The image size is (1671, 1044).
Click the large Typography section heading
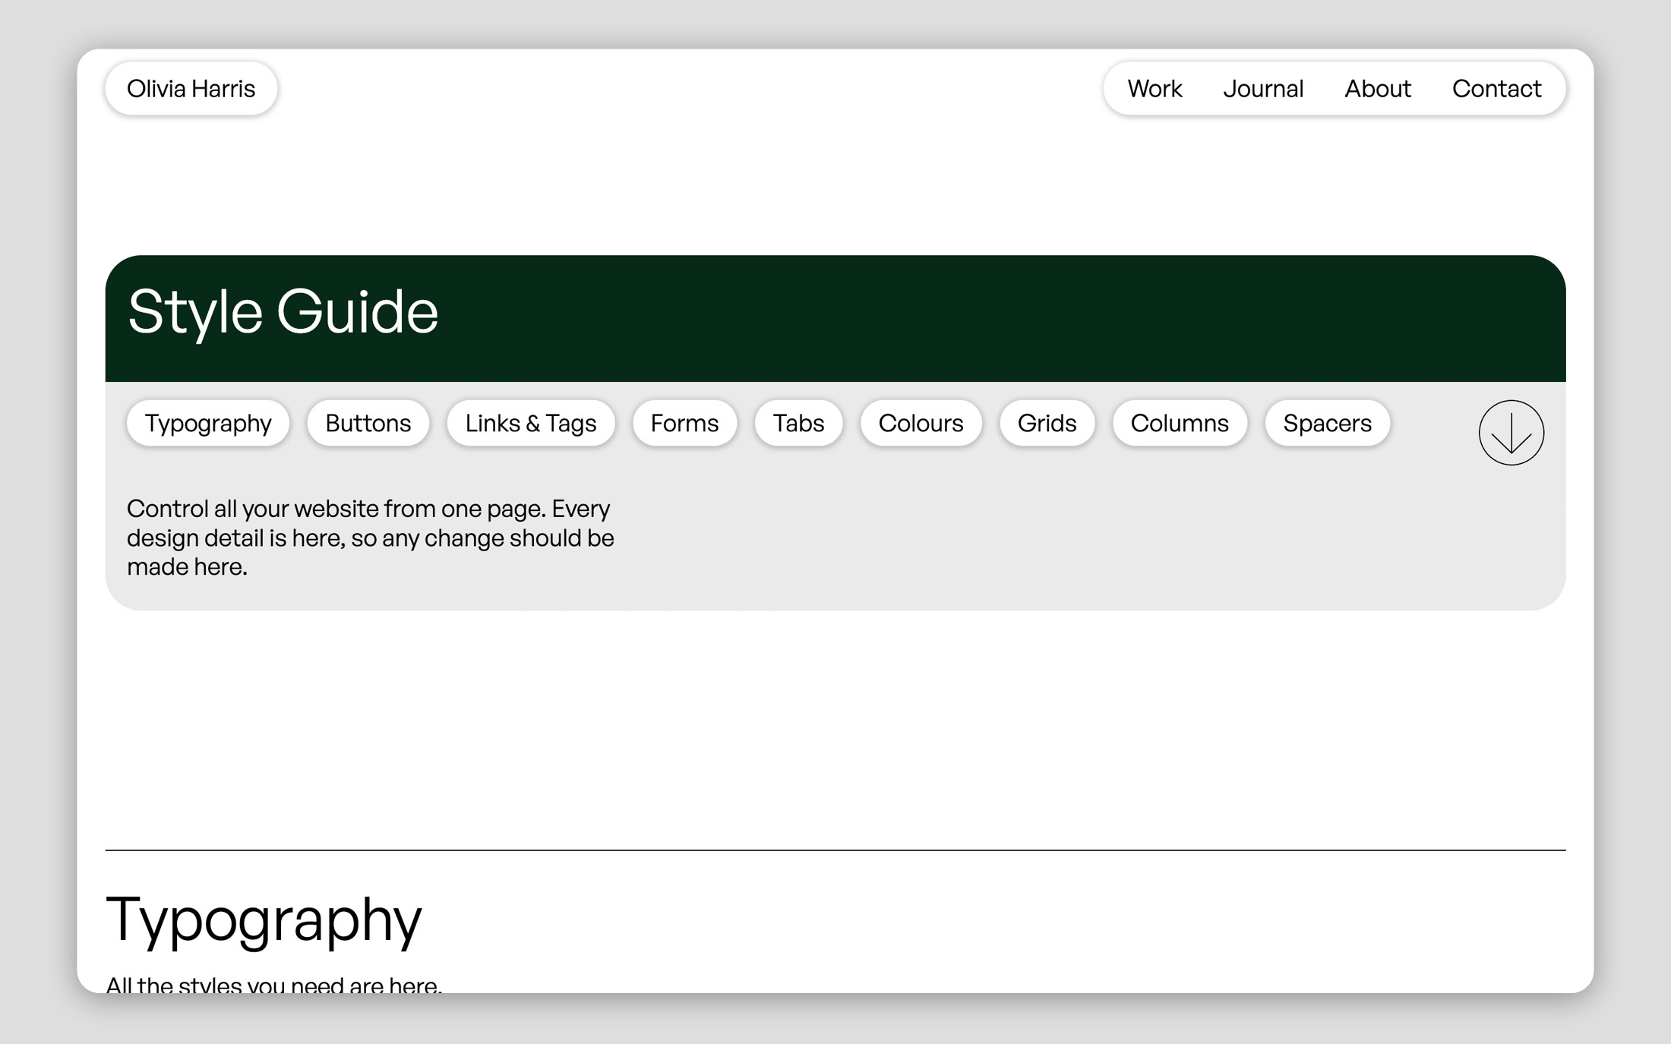264,919
